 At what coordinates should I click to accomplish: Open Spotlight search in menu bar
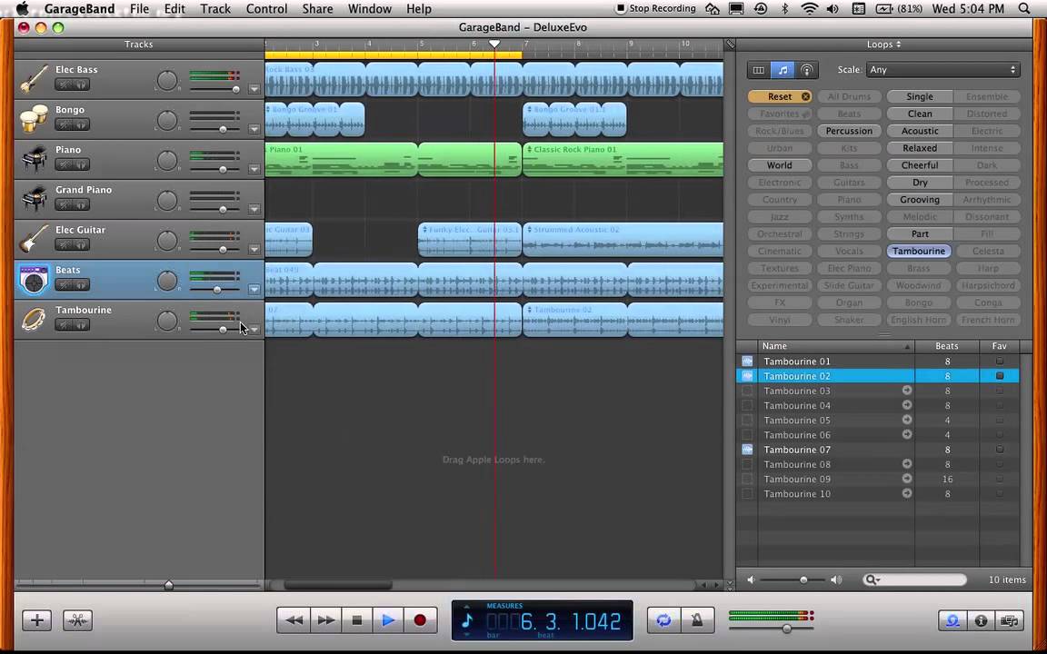point(1023,9)
